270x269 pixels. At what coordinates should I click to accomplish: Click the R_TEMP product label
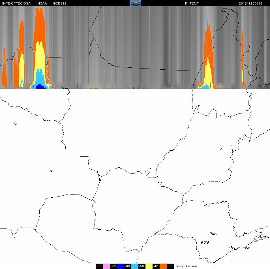192,3
